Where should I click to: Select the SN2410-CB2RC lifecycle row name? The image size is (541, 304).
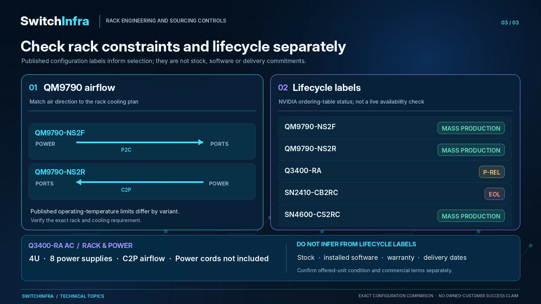tap(311, 193)
